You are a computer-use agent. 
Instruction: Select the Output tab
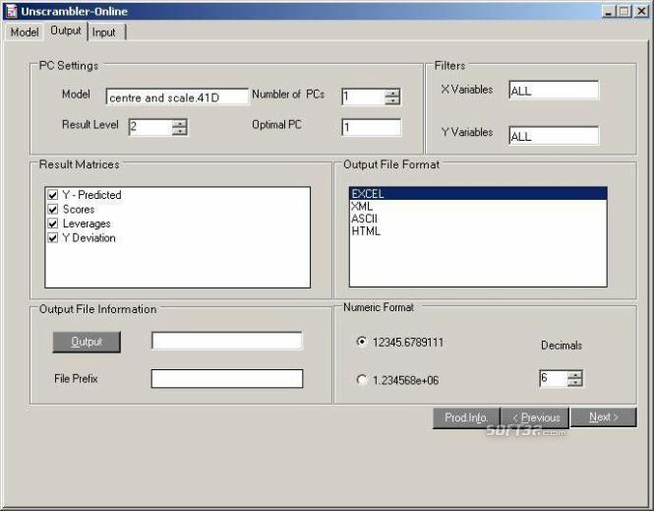(66, 31)
